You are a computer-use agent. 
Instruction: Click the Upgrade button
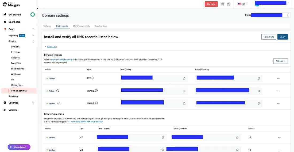[x=211, y=4]
